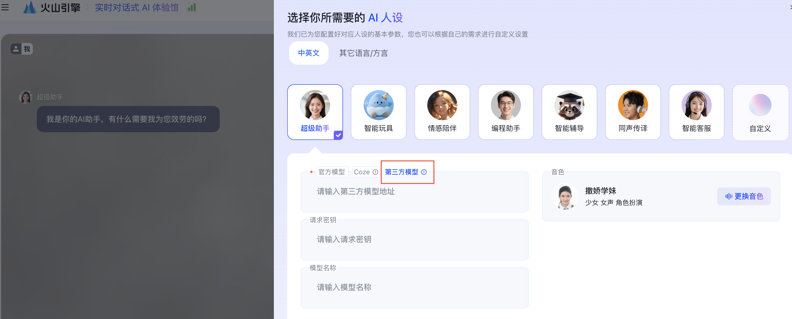Click the info icon beside 第三方模型
The height and width of the screenshot is (319, 792).
click(x=424, y=172)
